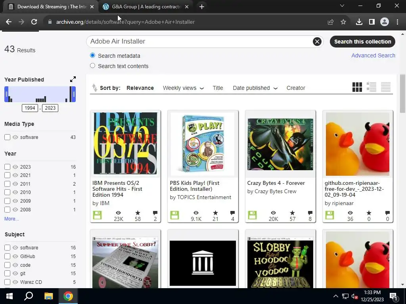The height and width of the screenshot is (304, 406).
Task: Click the muted volume tray icon
Action: (354, 296)
